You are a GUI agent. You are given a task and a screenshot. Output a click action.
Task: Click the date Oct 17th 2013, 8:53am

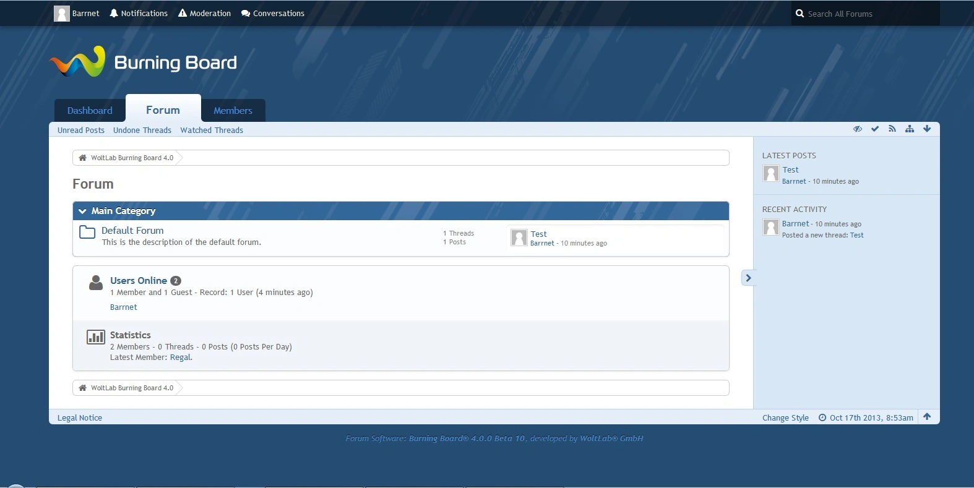872,417
